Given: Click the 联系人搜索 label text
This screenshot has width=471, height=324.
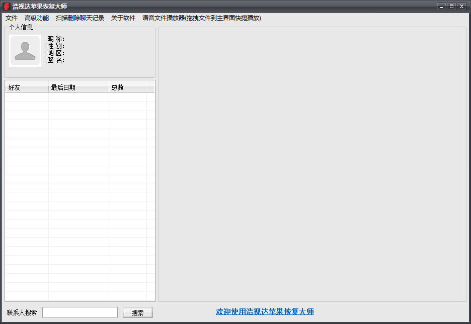Looking at the screenshot, I should [x=22, y=312].
